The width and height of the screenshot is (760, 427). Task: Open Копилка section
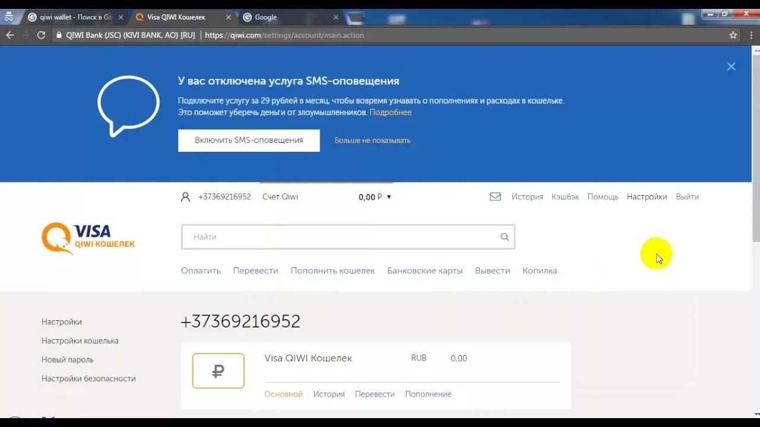[540, 270]
